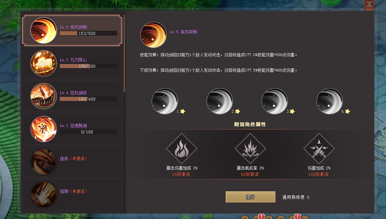The width and height of the screenshot is (386, 219).
Task: Select the inactive 连击 skill icon
Action: tap(44, 162)
